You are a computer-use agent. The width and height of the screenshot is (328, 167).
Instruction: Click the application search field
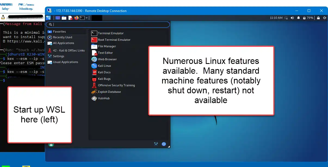[x=108, y=24]
